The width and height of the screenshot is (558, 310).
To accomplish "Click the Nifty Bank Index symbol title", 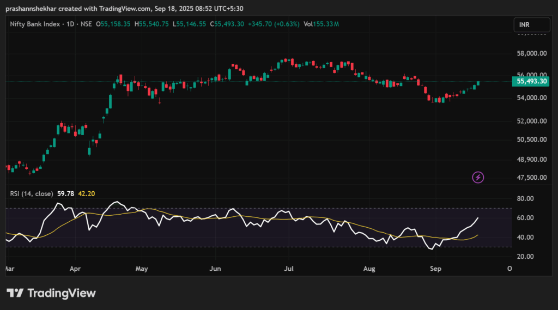I will [35, 24].
